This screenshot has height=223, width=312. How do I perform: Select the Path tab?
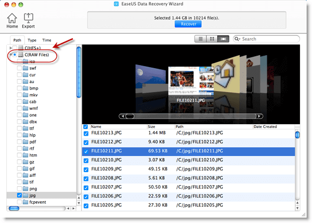coord(17,40)
